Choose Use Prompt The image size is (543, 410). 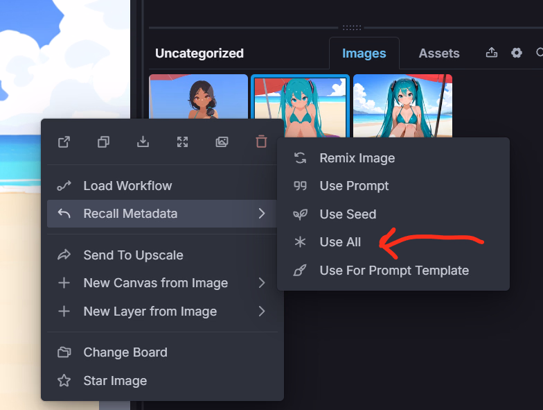tap(393, 186)
